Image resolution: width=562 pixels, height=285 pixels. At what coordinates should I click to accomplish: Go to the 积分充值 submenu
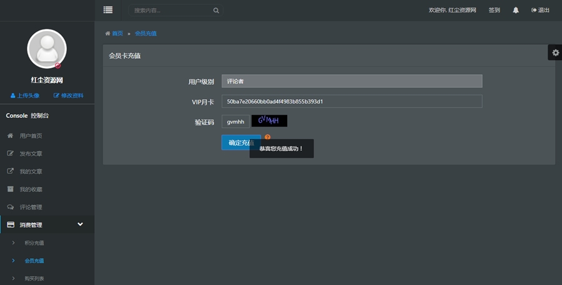click(34, 243)
